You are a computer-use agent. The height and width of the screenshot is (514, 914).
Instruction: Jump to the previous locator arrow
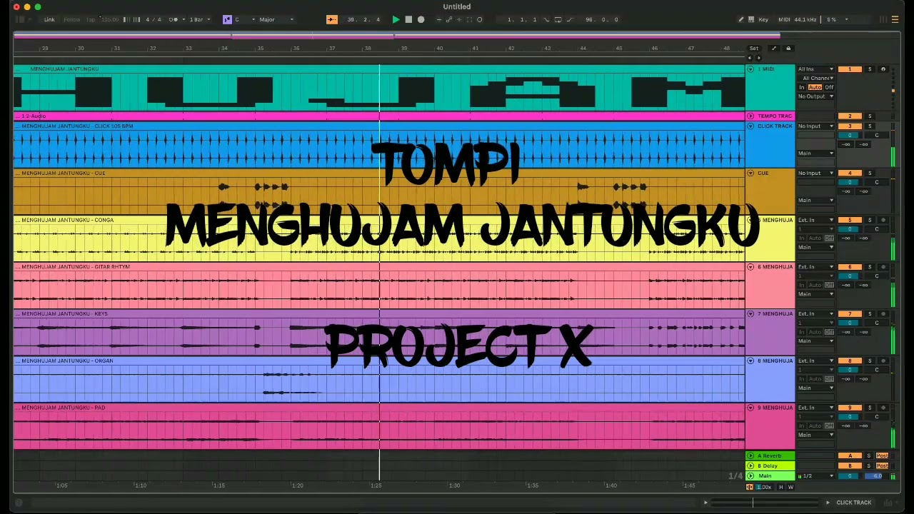pos(750,58)
